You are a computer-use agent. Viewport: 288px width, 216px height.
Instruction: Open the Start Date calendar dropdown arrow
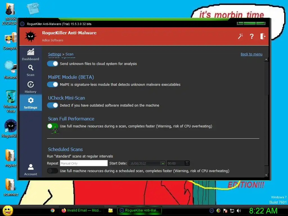163,163
